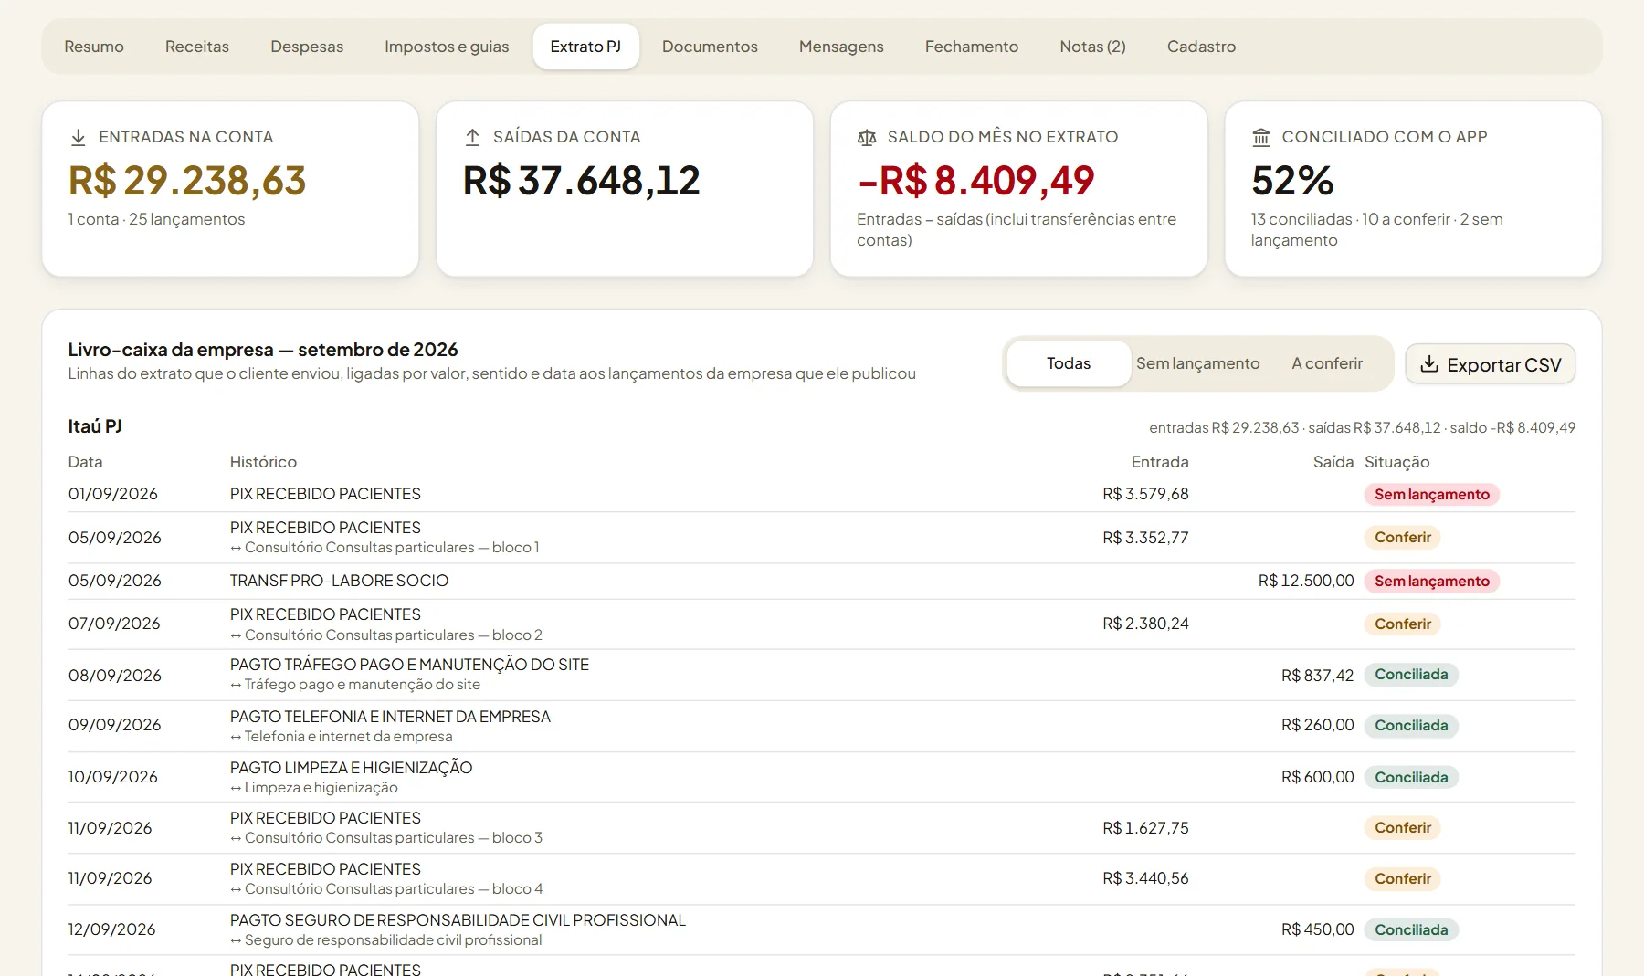Click the linked entry 'Seguro de responsabilidade civil profissional'
This screenshot has width=1644, height=976.
click(385, 940)
